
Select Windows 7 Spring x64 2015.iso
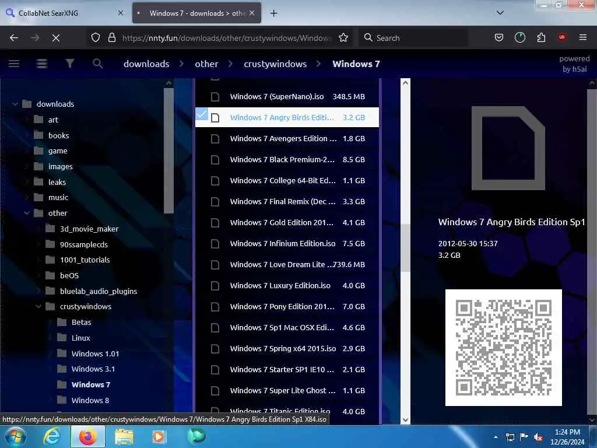point(287,348)
